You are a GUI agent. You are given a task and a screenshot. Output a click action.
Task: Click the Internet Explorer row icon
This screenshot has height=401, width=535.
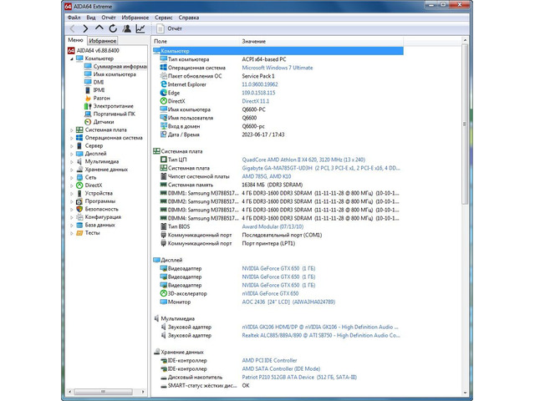[164, 84]
